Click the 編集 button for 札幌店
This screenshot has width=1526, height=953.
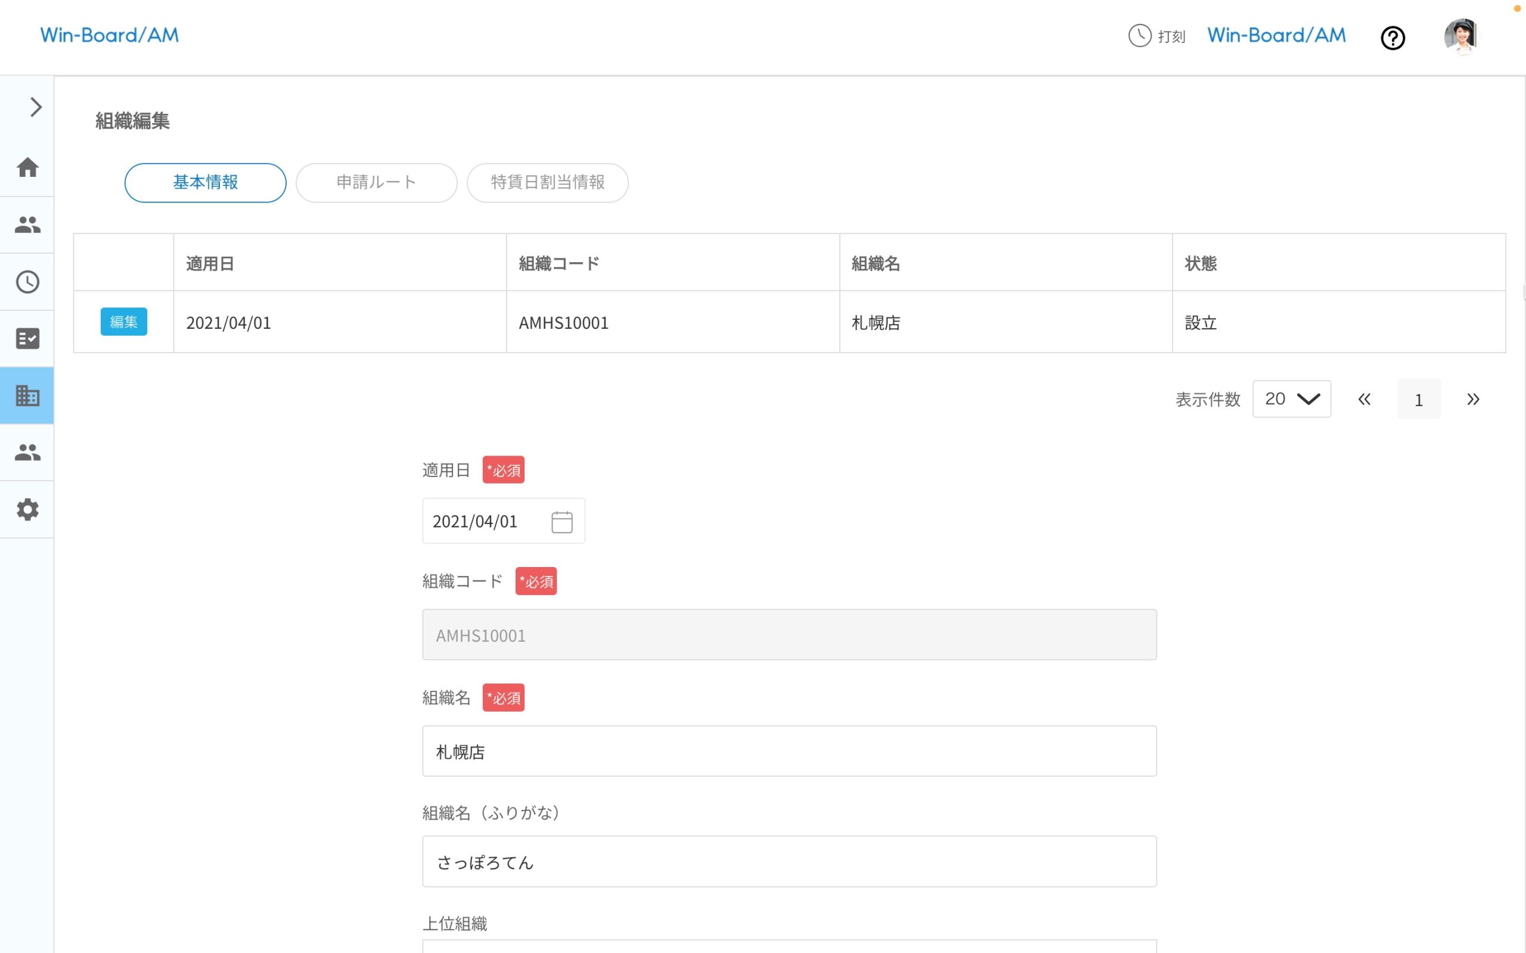tap(123, 322)
